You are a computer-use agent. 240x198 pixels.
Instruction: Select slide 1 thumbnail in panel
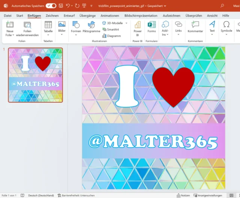[35, 75]
